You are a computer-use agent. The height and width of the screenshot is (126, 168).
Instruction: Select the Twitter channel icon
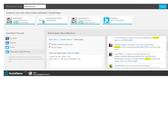click(x=7, y=47)
